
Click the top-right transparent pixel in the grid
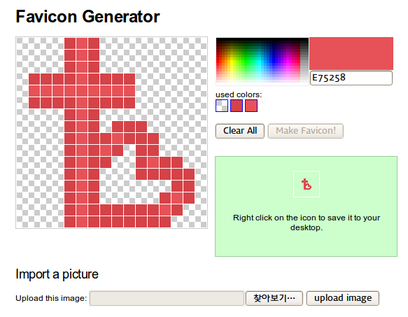coord(201,43)
